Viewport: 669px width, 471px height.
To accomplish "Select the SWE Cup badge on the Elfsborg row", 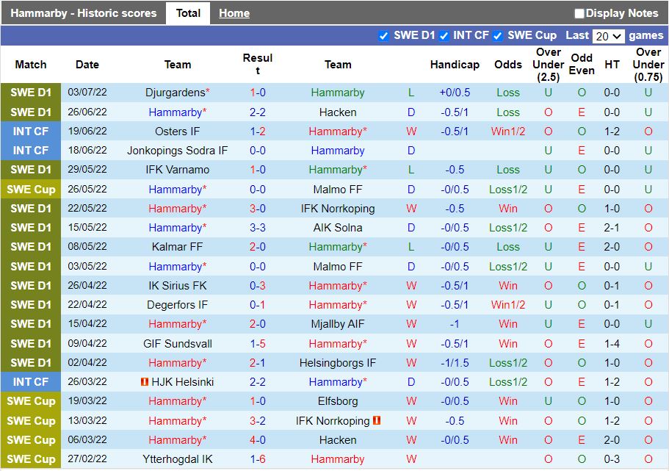I will (x=30, y=401).
